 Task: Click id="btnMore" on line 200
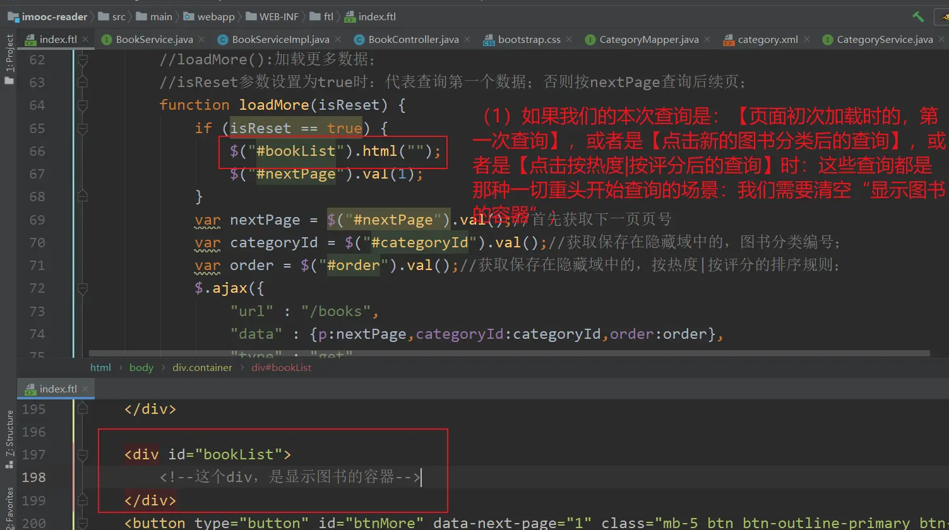(x=371, y=523)
